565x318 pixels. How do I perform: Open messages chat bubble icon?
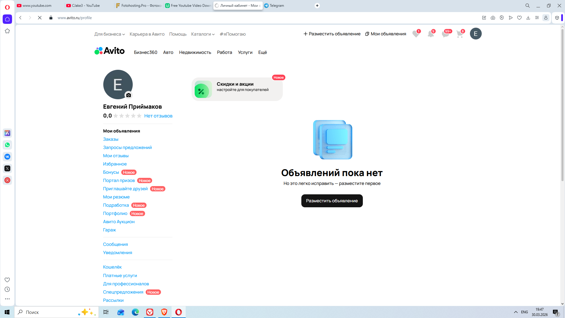[445, 34]
